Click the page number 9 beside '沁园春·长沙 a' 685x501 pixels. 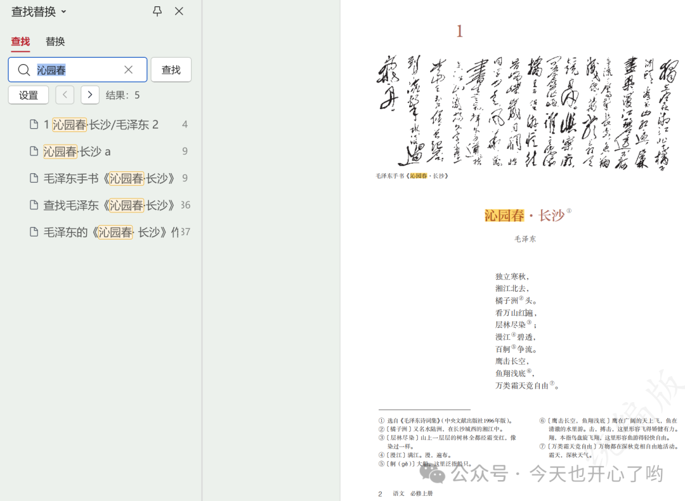click(x=185, y=152)
